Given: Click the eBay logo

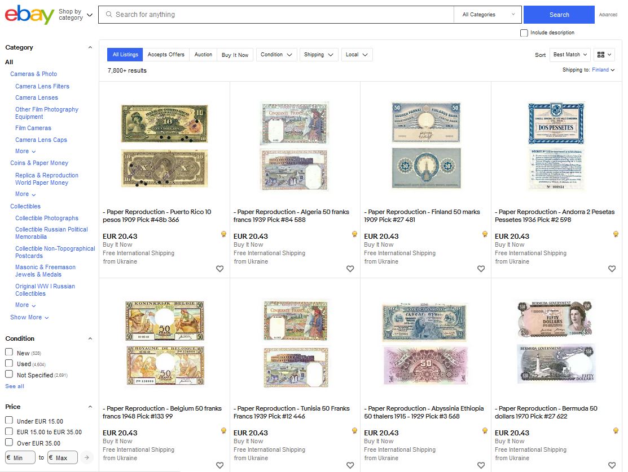Looking at the screenshot, I should tap(29, 15).
